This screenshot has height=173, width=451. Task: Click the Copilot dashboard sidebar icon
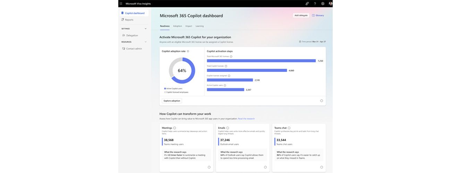[x=122, y=13]
